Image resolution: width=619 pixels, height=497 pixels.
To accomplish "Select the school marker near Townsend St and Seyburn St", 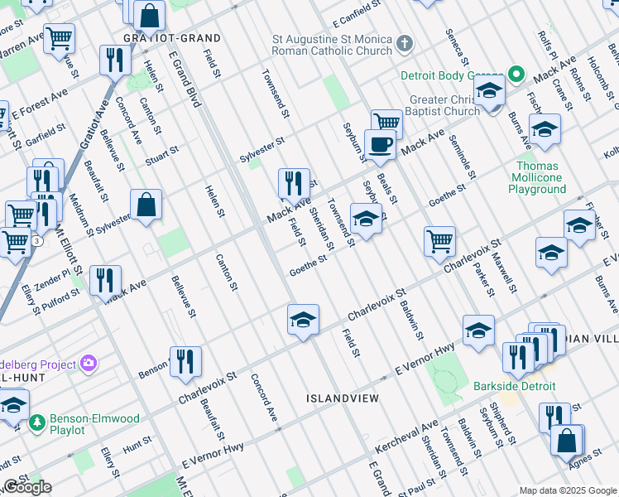I will [x=366, y=220].
